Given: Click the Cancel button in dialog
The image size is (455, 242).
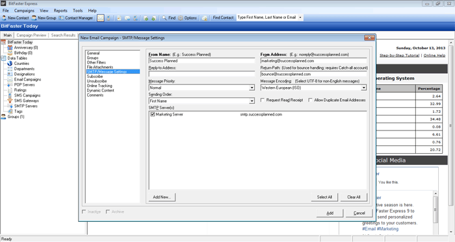Looking at the screenshot, I should [x=359, y=213].
